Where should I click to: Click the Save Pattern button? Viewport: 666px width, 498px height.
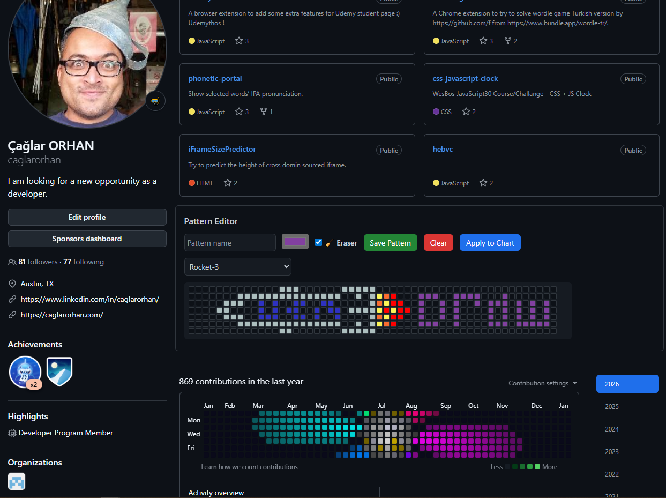tap(390, 243)
